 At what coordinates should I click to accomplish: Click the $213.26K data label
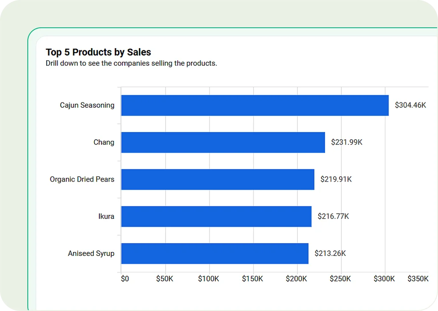330,254
